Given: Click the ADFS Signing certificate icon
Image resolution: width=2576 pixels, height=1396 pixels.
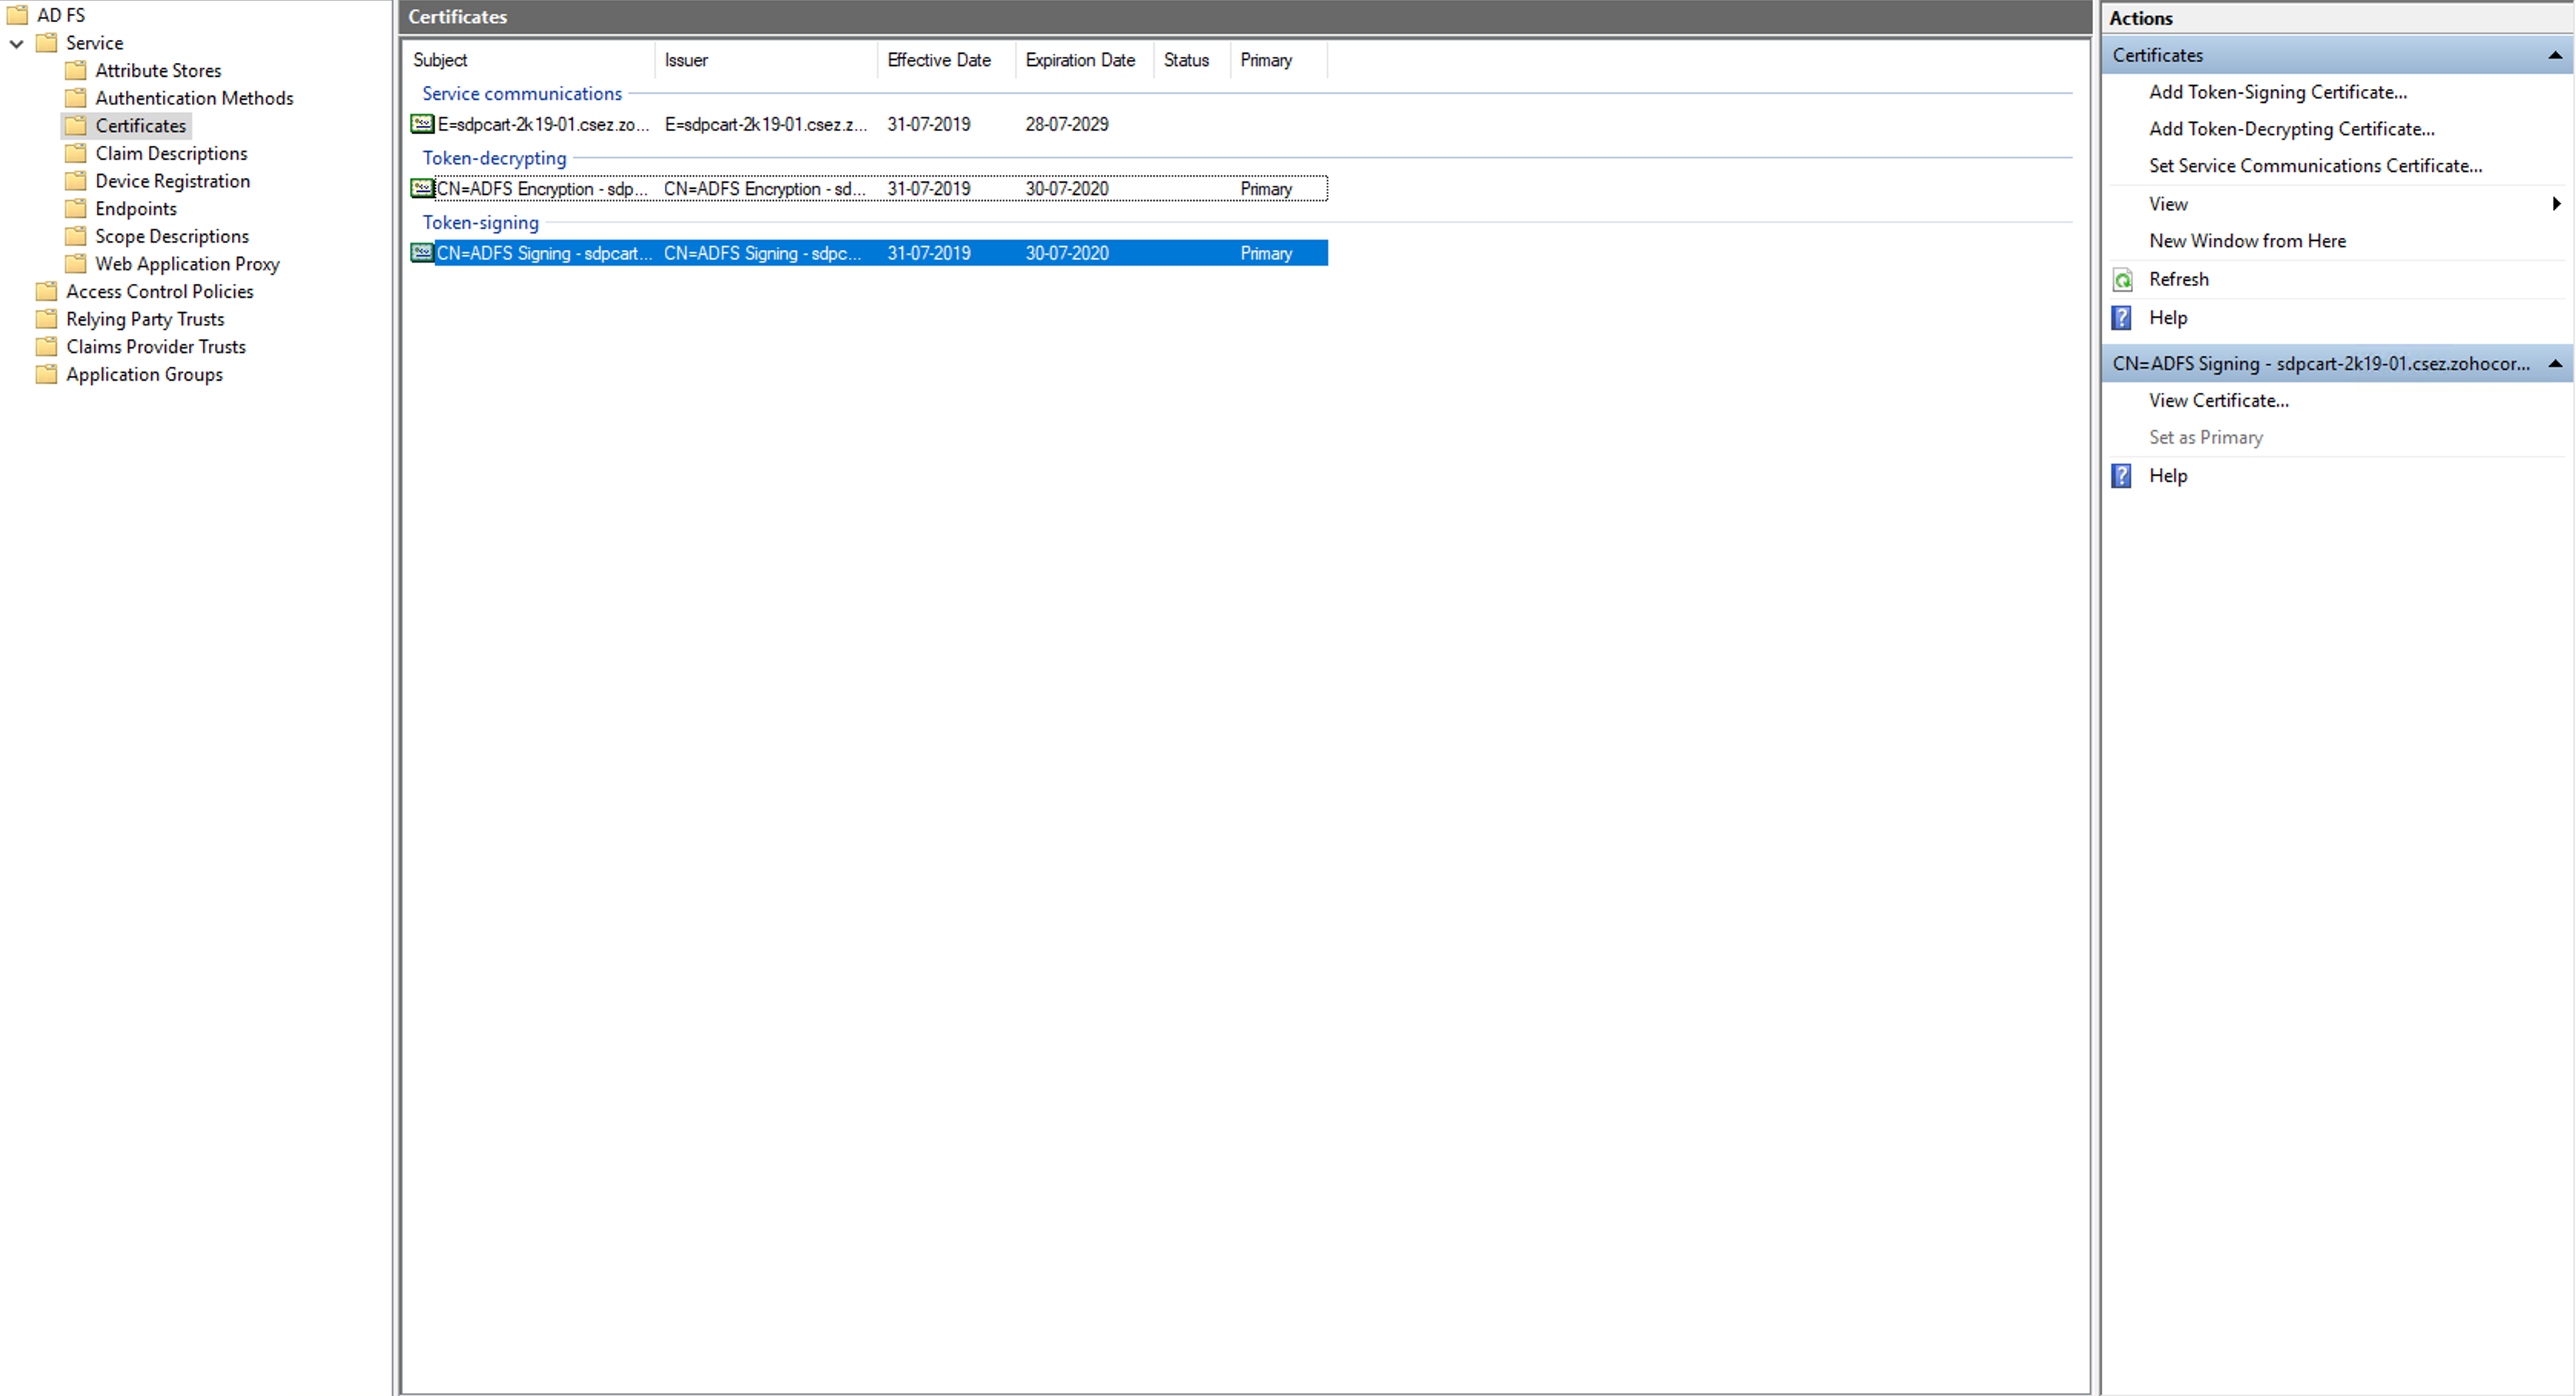Looking at the screenshot, I should (422, 252).
